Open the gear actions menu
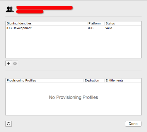147x132 pixels. [15, 64]
